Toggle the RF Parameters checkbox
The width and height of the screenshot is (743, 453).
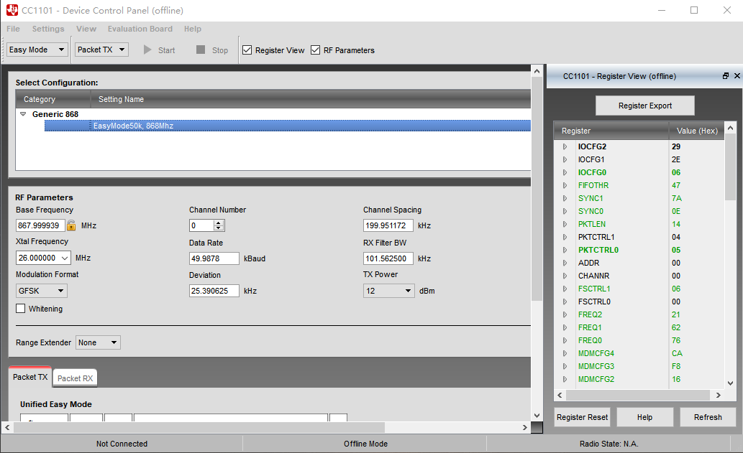coord(316,50)
